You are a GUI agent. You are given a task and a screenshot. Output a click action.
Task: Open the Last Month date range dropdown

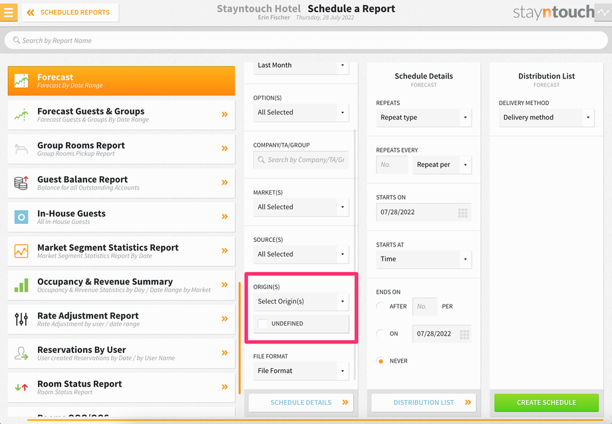(x=301, y=66)
